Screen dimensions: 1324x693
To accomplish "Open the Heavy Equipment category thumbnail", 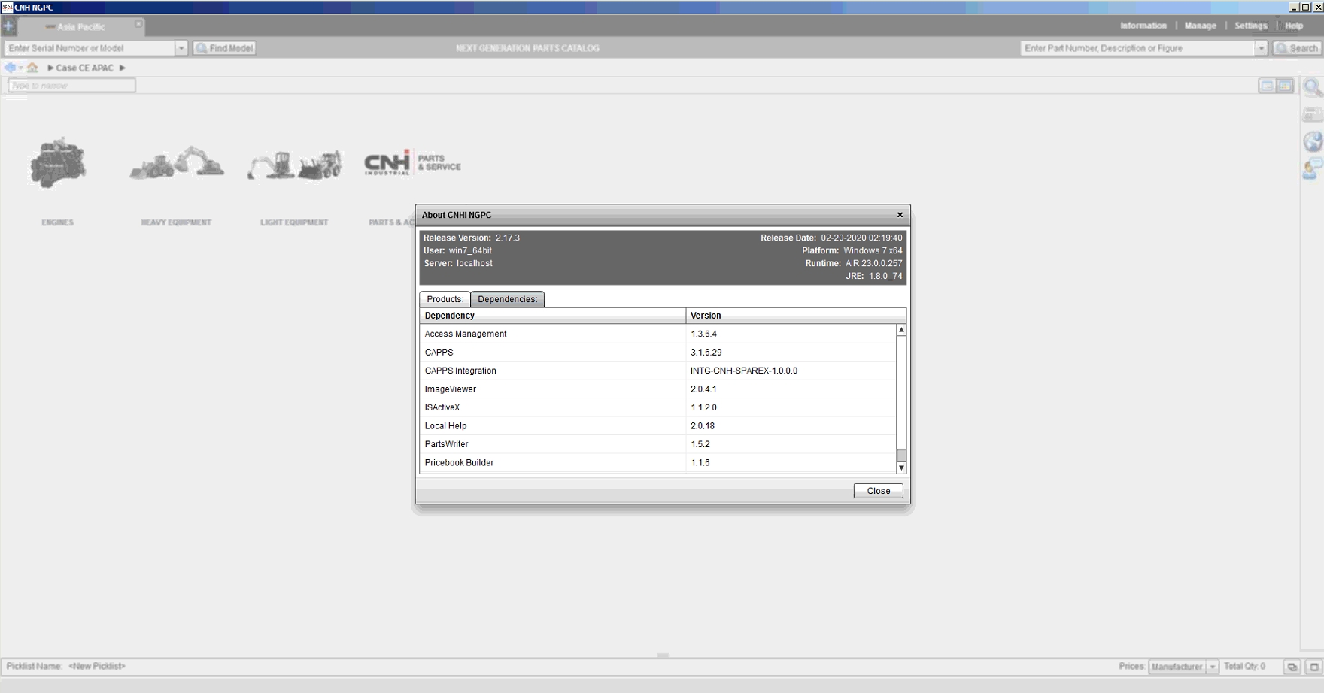I will [177, 163].
